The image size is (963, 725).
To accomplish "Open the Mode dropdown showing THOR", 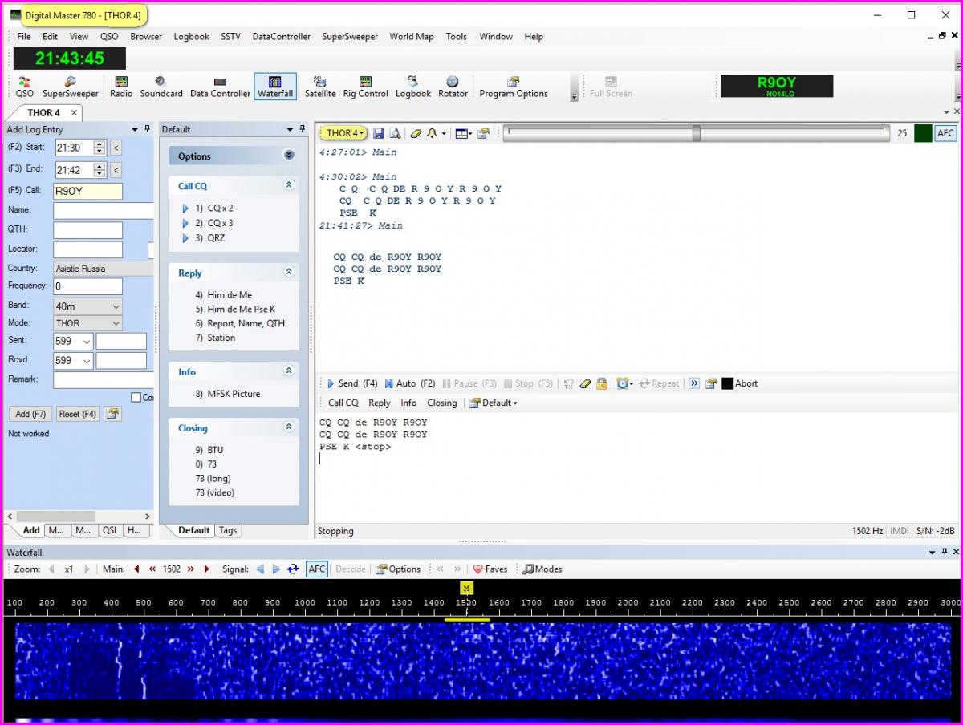I will click(87, 323).
